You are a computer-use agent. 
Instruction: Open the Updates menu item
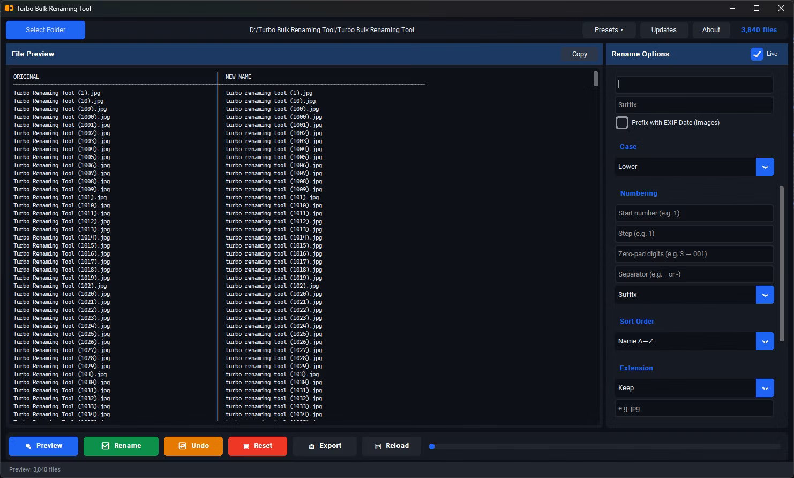[x=664, y=30]
